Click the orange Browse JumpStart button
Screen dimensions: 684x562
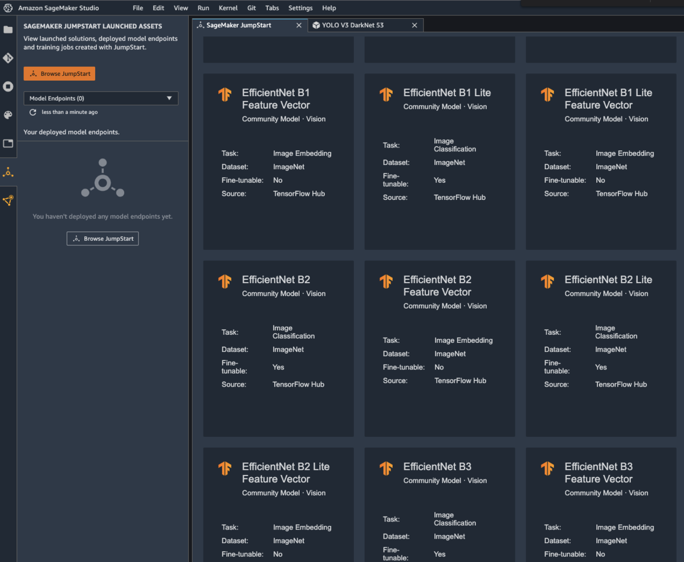point(59,73)
